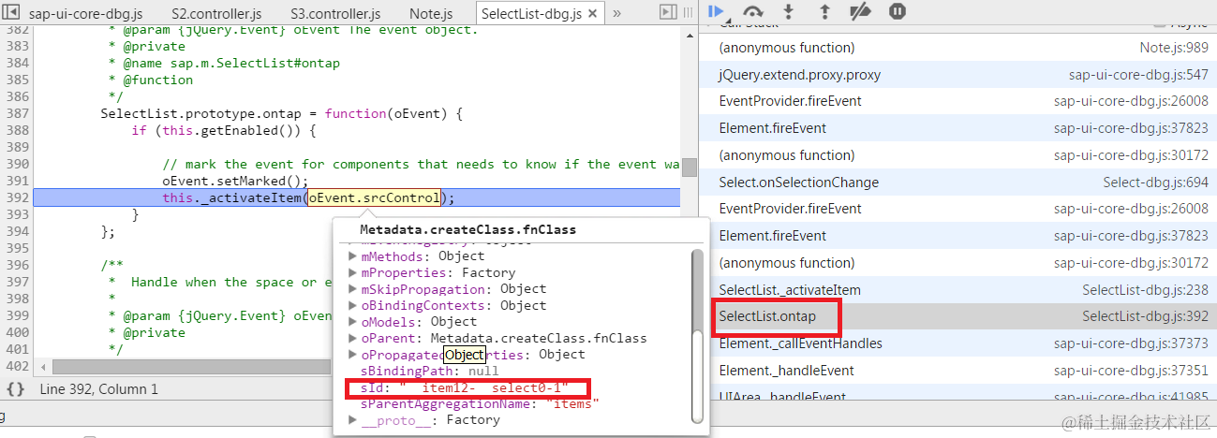Open the S2.controller.js tab

click(x=217, y=14)
